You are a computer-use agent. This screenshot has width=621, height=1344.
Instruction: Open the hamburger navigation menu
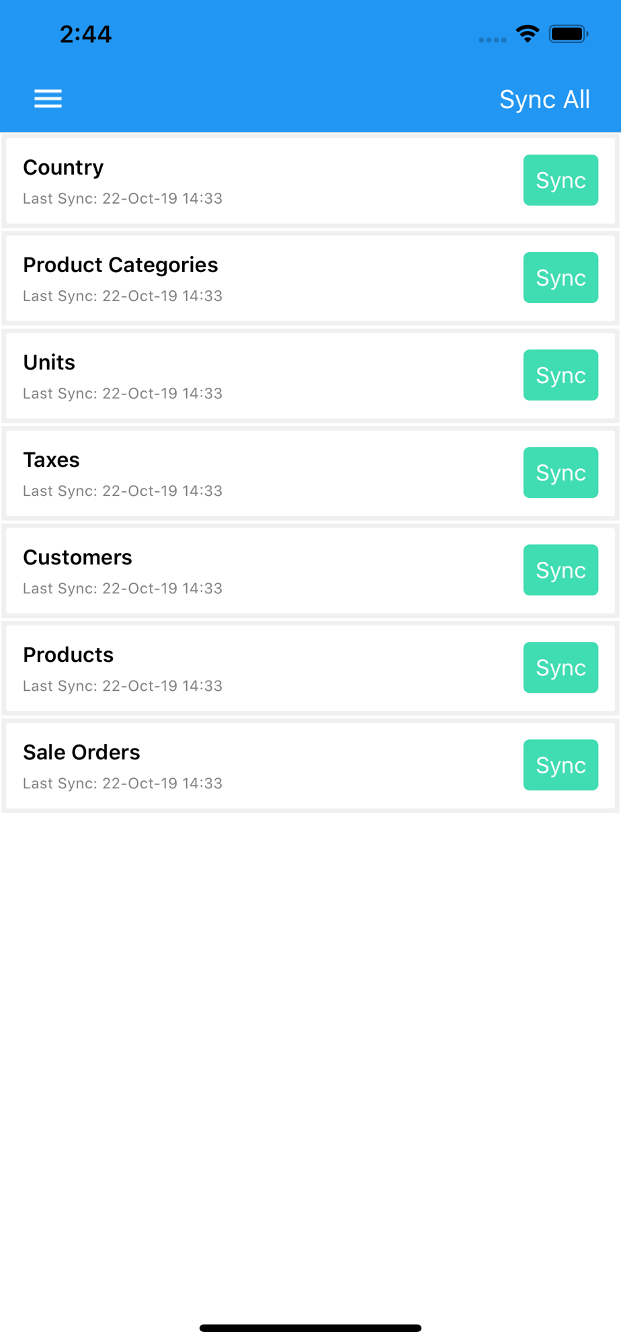(x=48, y=99)
